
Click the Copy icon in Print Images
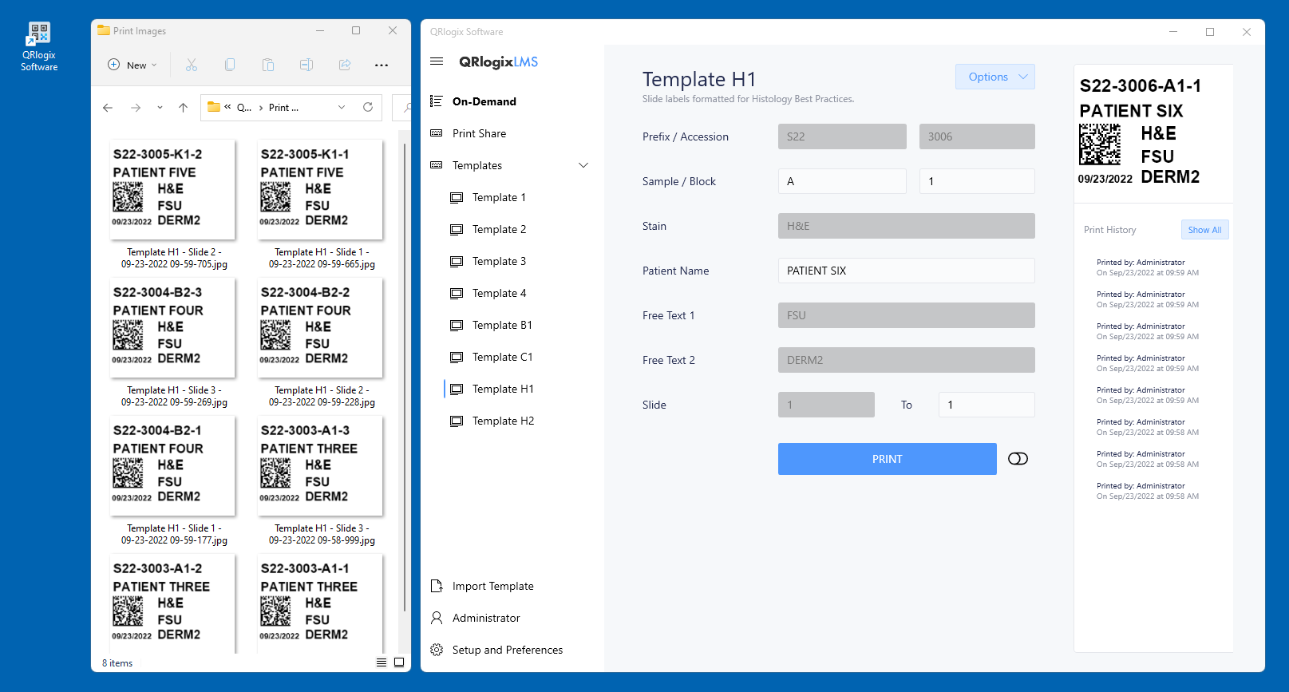(230, 65)
